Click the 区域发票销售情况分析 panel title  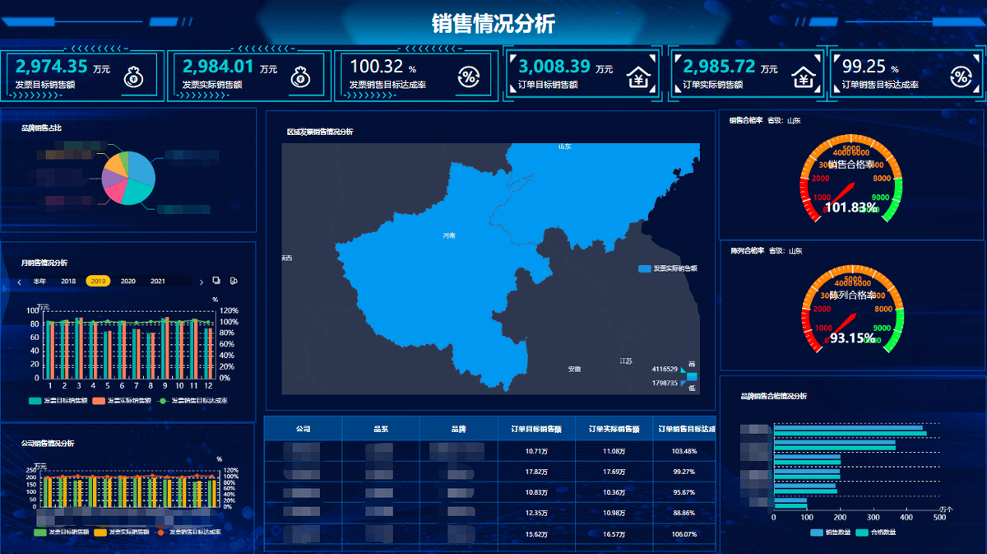319,132
